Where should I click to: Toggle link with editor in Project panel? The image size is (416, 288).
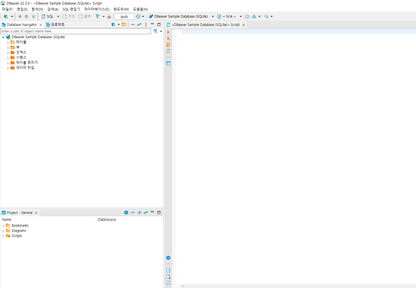point(146,213)
